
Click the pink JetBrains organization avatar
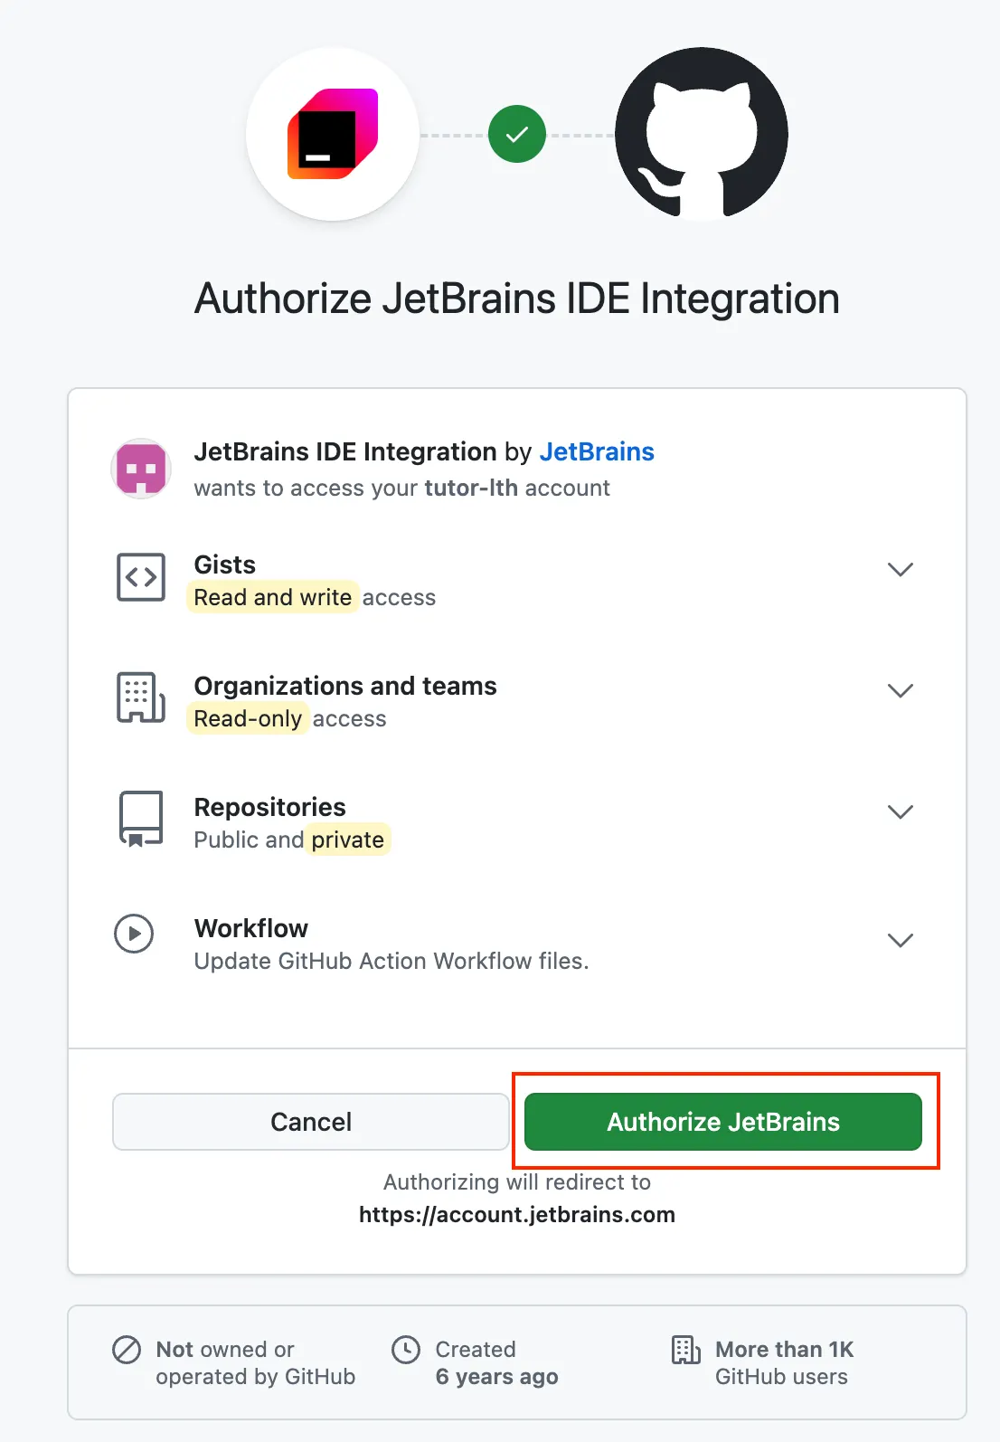coord(141,469)
